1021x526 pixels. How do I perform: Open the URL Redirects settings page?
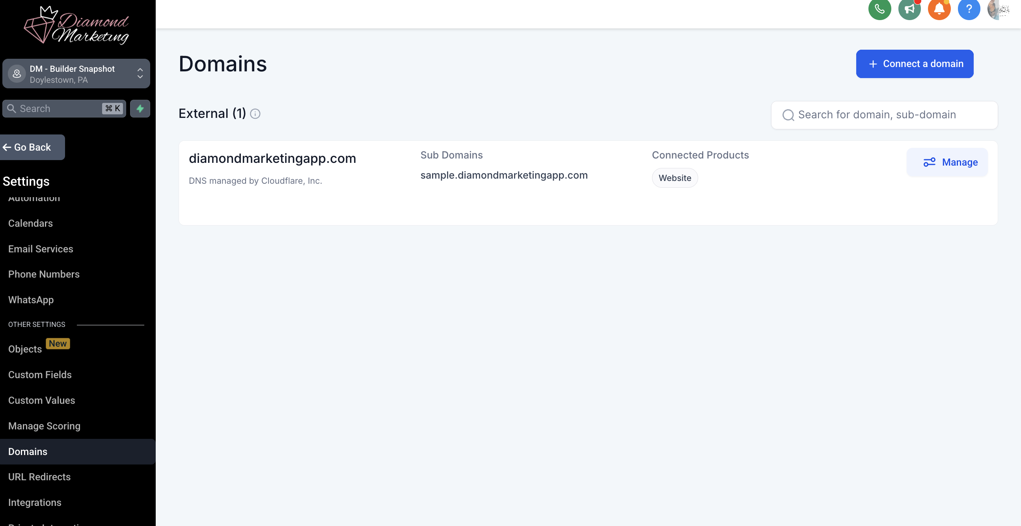[39, 477]
